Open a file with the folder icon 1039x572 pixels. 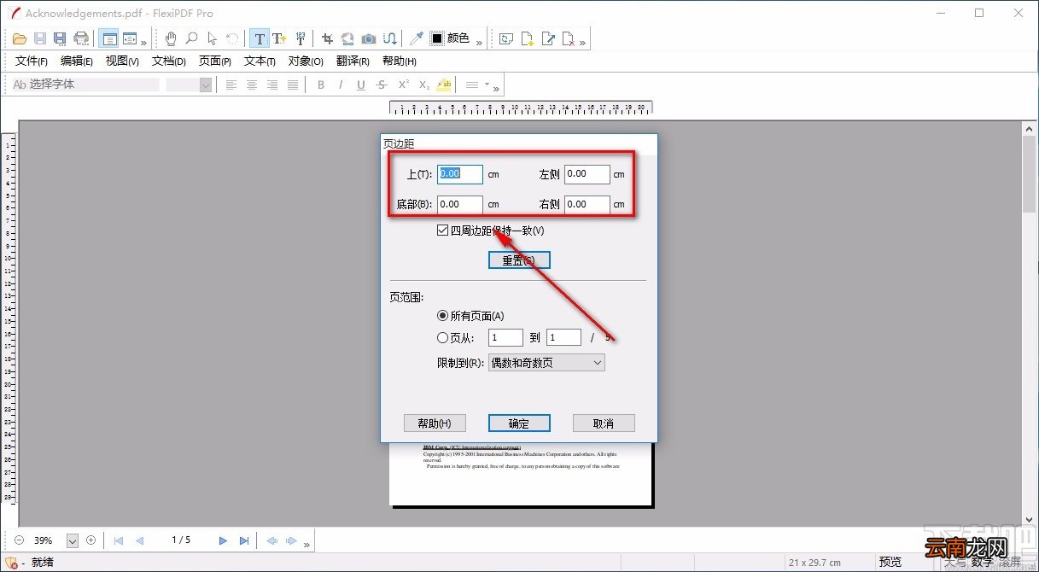point(20,38)
